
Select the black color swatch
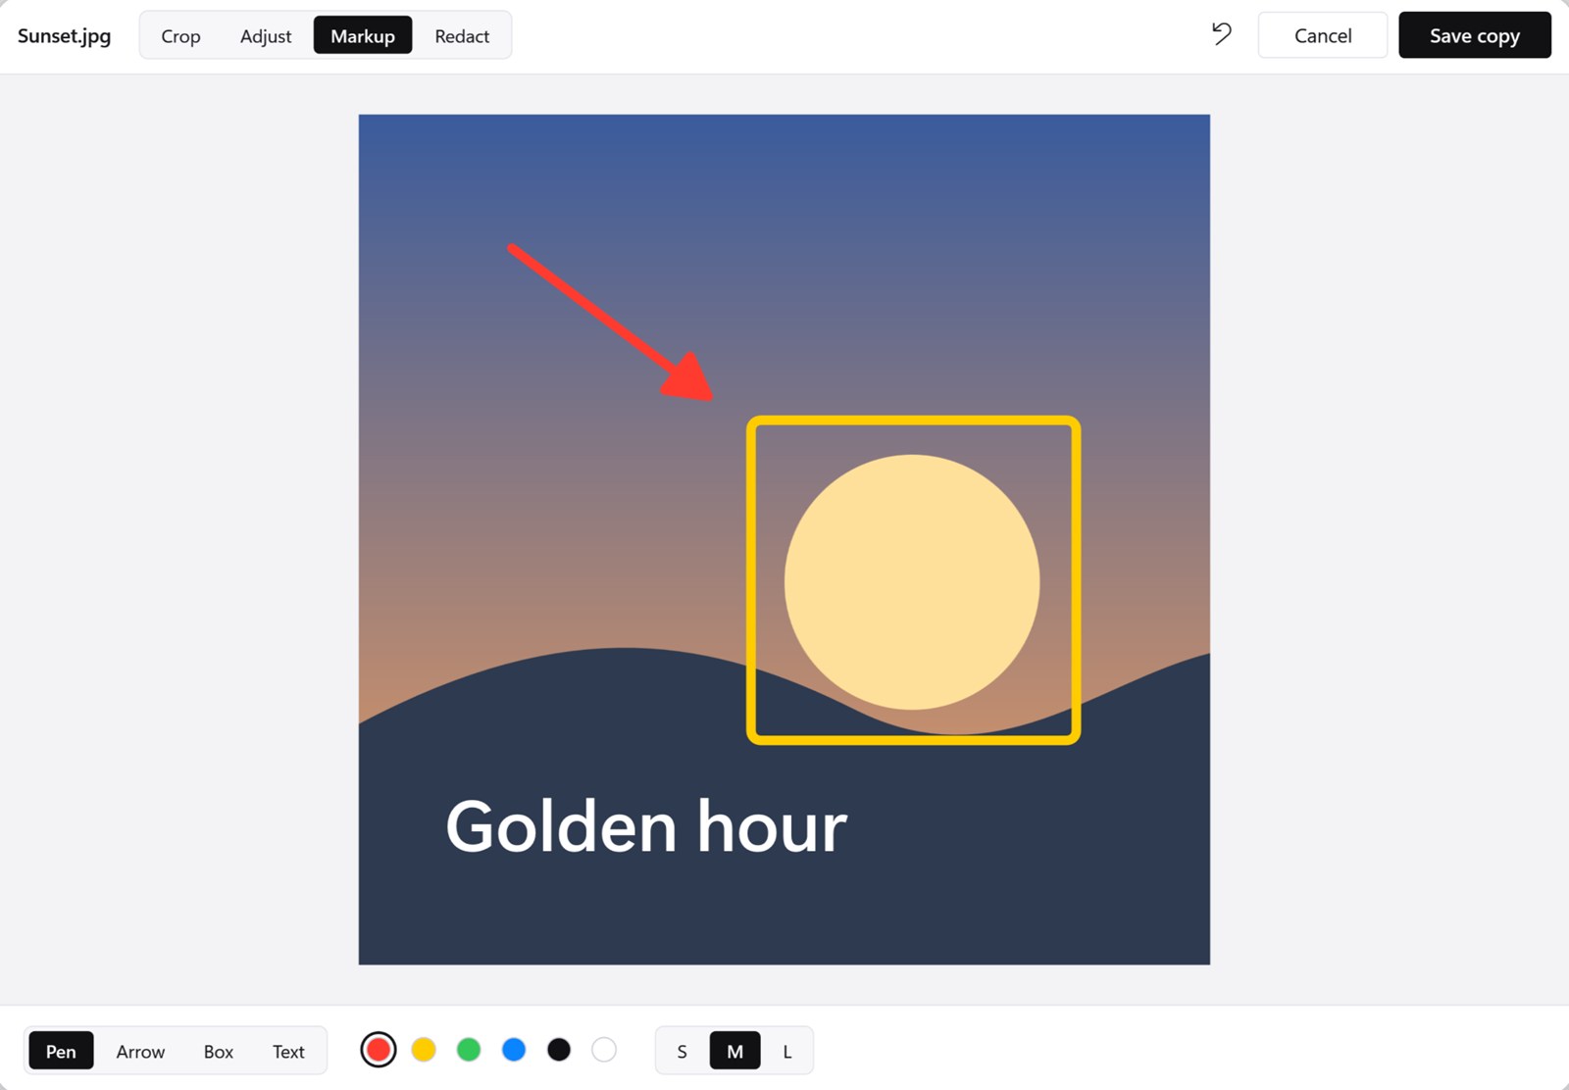click(x=559, y=1050)
